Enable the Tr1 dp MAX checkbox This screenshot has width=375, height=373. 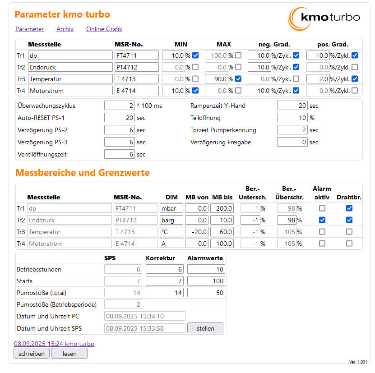[x=238, y=55]
